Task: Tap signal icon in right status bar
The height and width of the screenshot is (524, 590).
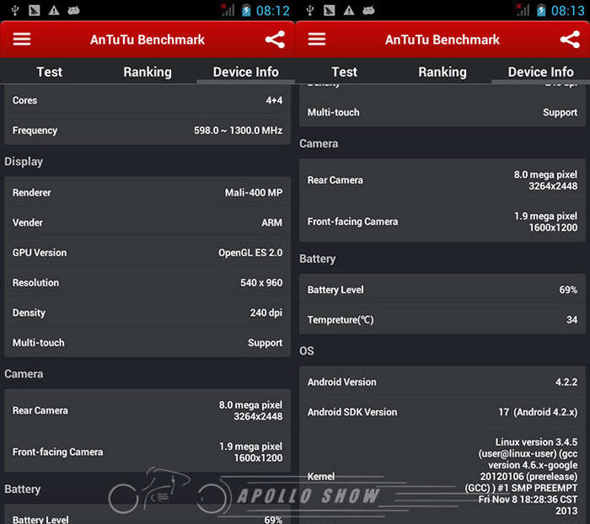Action: click(x=523, y=10)
